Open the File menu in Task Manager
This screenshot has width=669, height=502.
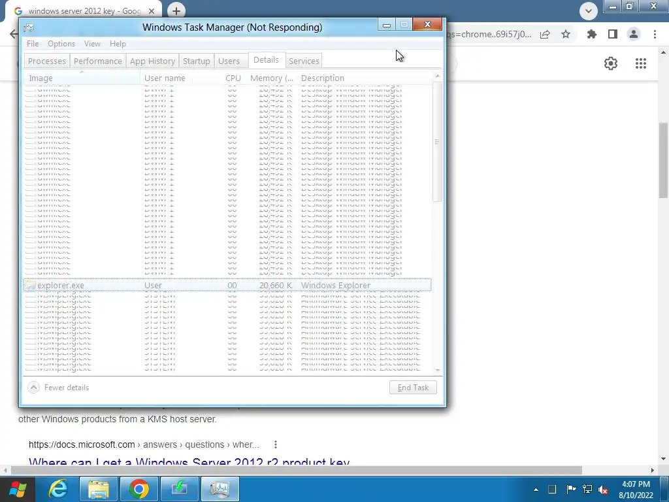pos(33,44)
